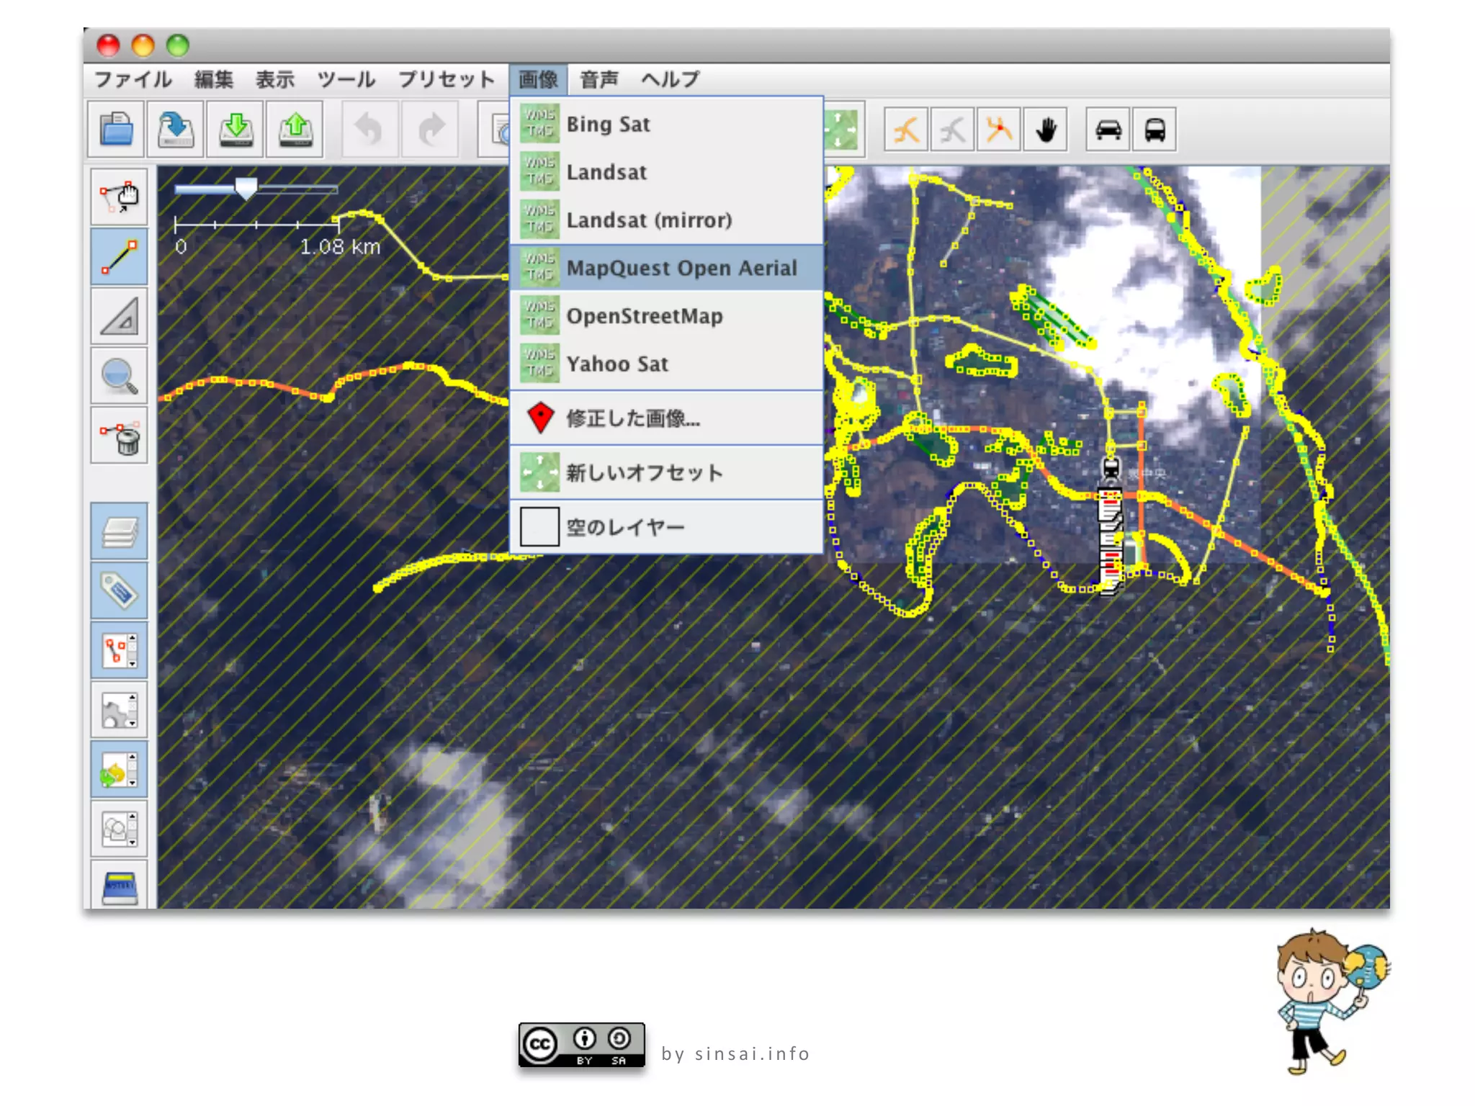Choose MapQuest Open Aerial from menu

click(681, 268)
